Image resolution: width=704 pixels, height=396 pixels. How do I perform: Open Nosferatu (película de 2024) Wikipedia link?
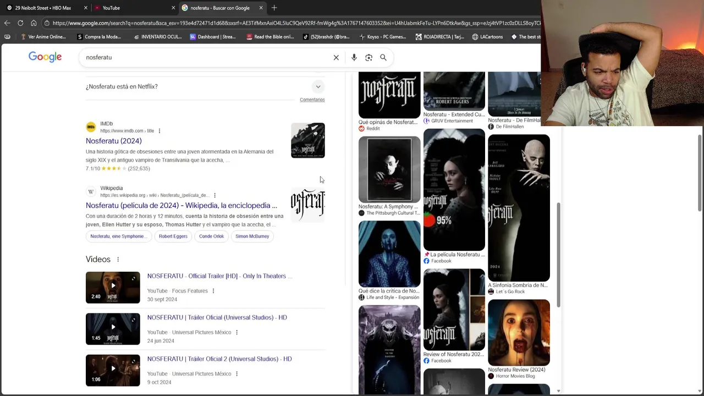click(182, 205)
